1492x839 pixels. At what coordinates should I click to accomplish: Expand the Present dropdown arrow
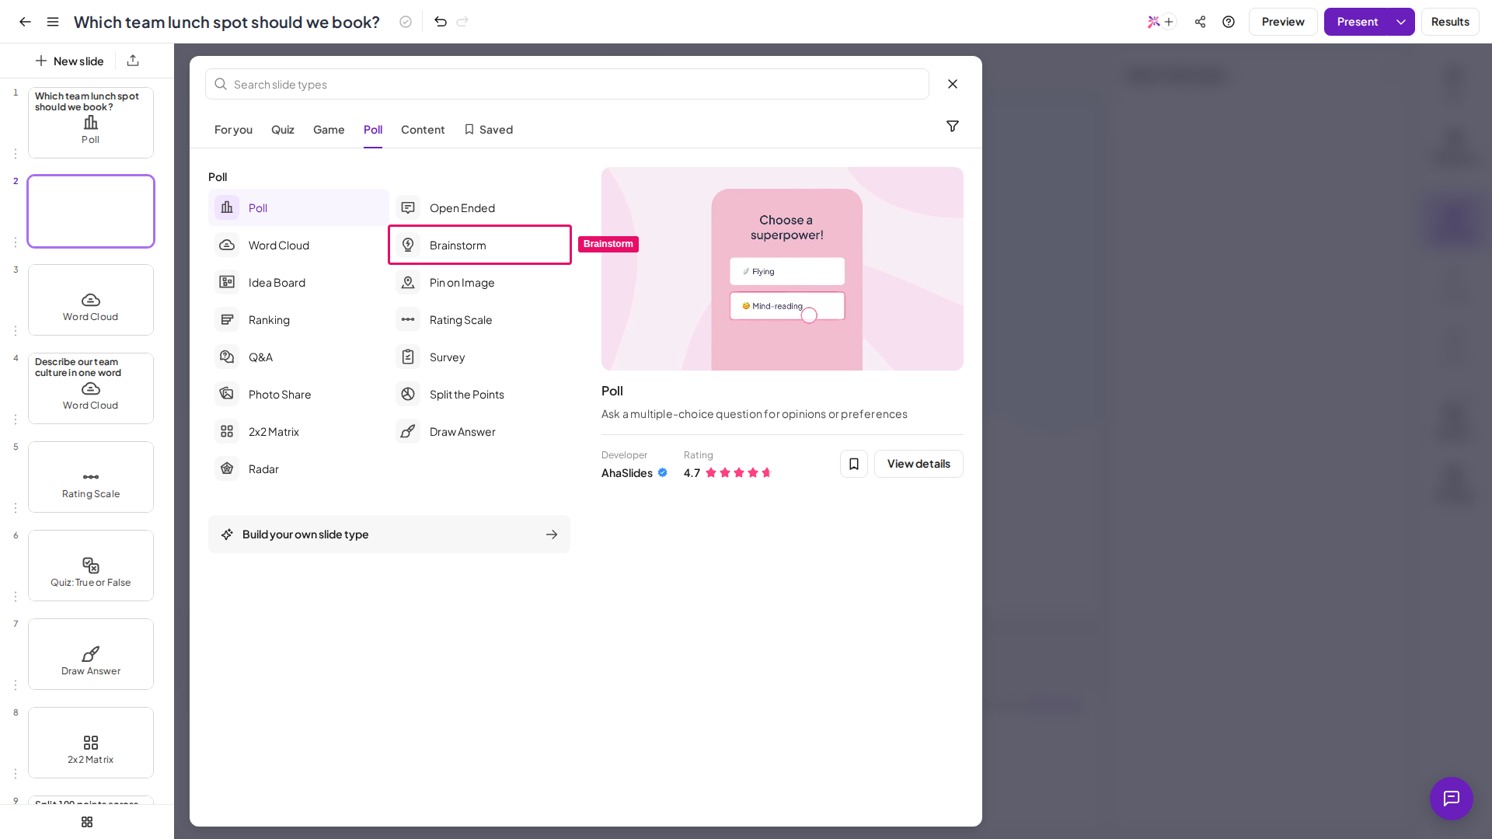coord(1400,22)
